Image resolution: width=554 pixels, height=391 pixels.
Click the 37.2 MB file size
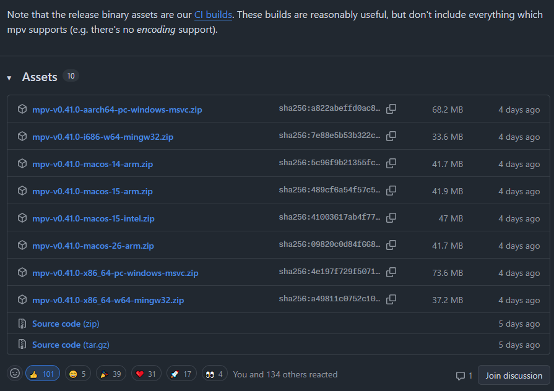coord(448,300)
